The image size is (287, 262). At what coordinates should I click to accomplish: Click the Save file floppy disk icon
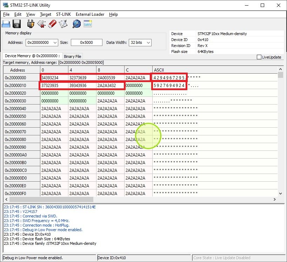16,24
